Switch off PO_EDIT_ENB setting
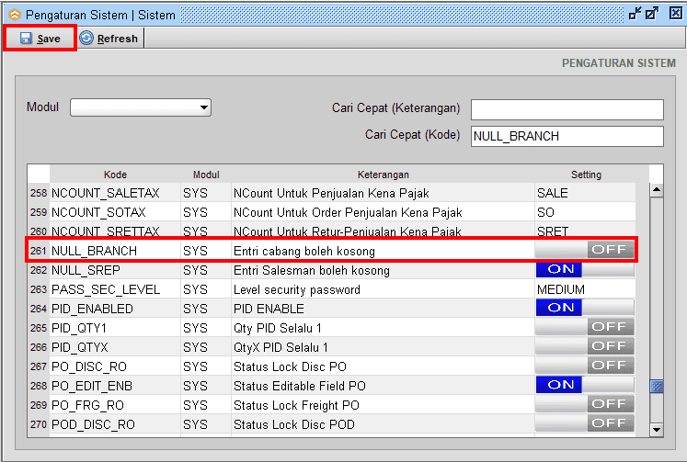 (585, 385)
